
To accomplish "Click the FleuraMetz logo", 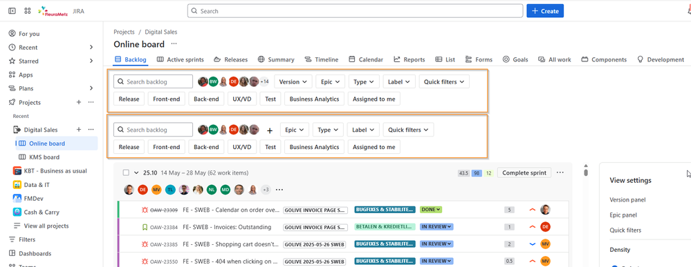I will [x=53, y=12].
